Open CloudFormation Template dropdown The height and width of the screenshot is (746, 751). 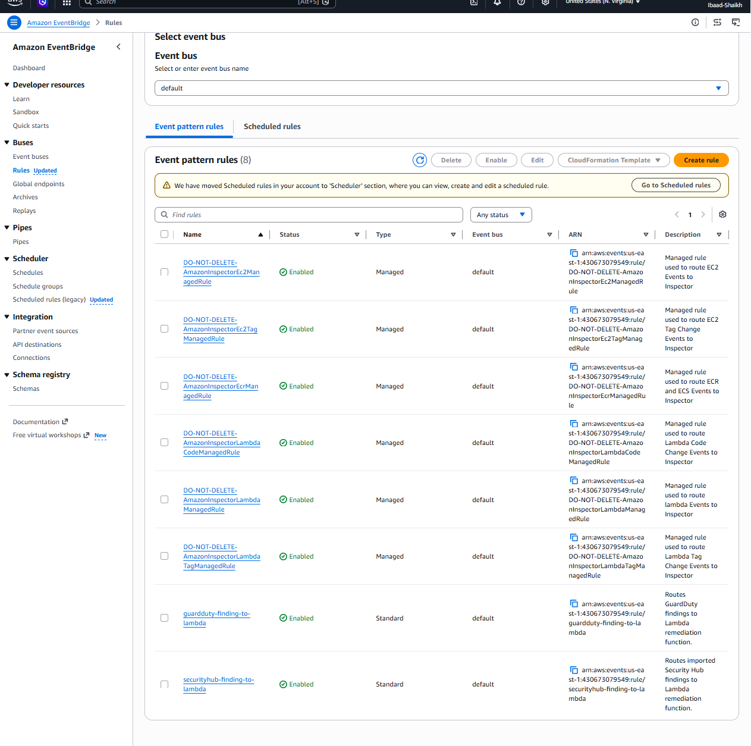[614, 160]
